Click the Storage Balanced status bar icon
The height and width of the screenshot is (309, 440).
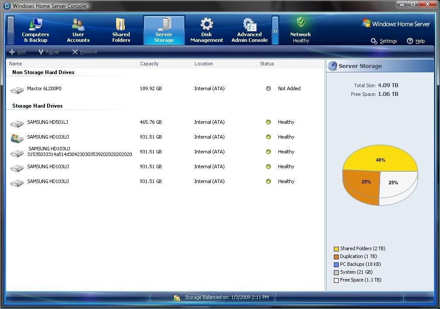point(176,298)
